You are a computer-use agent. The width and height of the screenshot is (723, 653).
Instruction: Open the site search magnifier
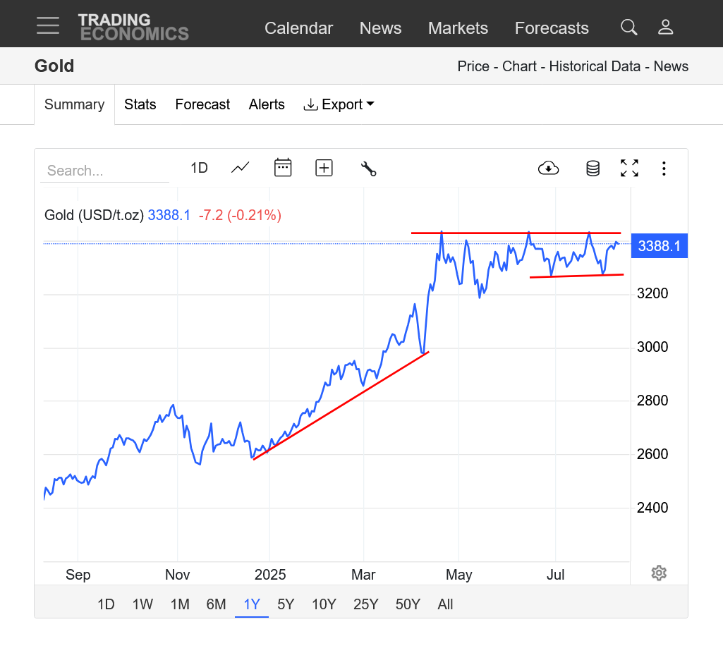click(628, 28)
